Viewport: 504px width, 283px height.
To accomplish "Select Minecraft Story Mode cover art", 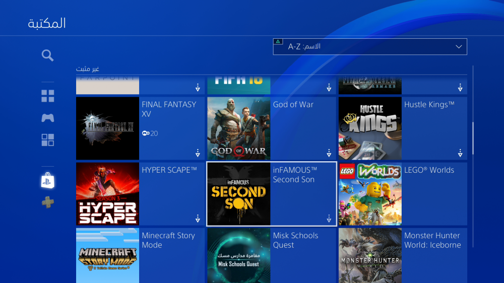I will (108, 256).
